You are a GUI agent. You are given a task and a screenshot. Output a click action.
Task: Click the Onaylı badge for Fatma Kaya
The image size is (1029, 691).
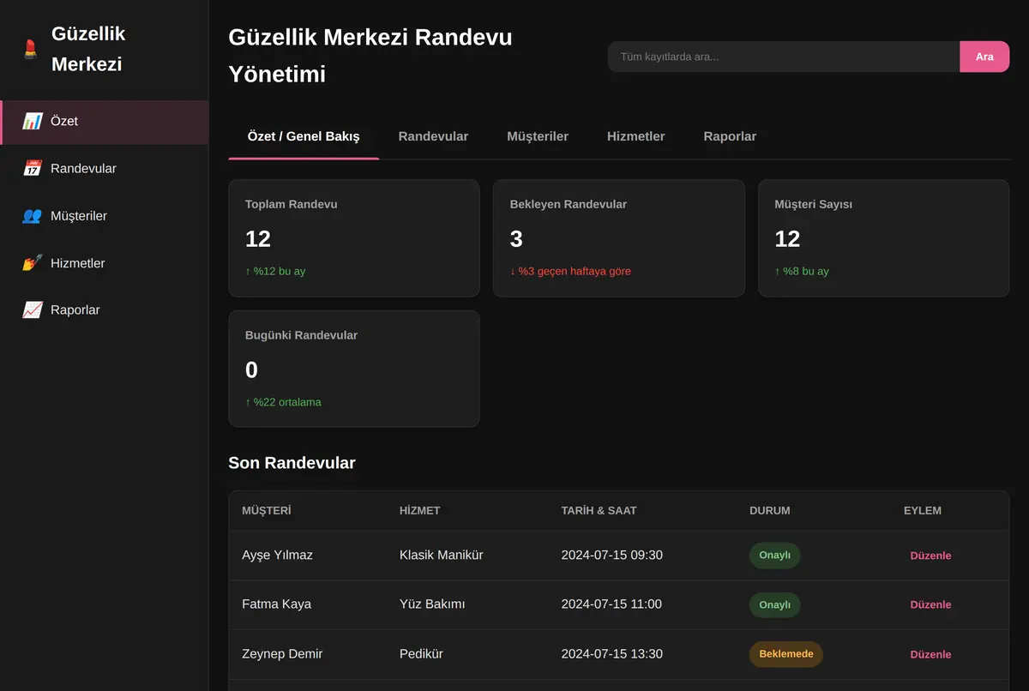coord(774,604)
